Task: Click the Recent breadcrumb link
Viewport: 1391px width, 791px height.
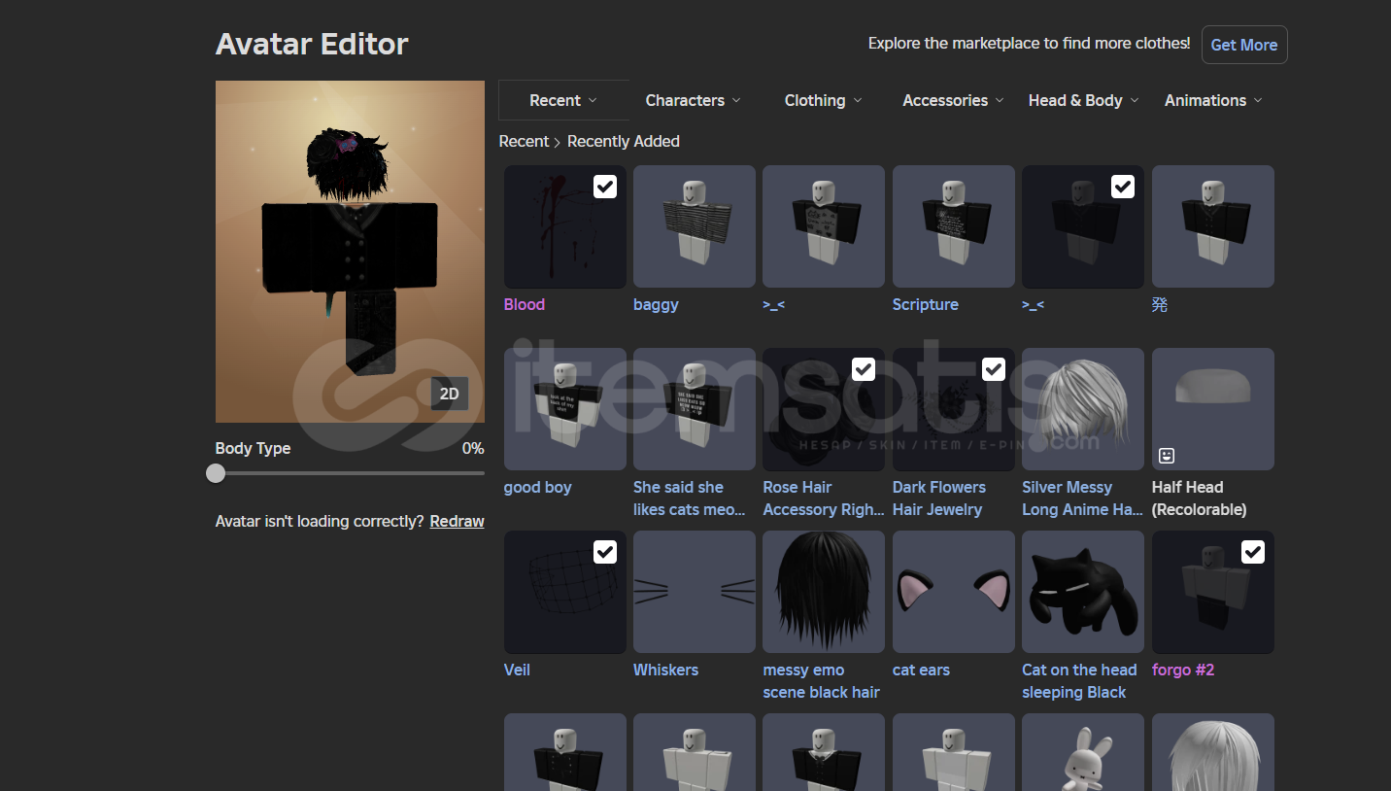Action: pos(524,141)
